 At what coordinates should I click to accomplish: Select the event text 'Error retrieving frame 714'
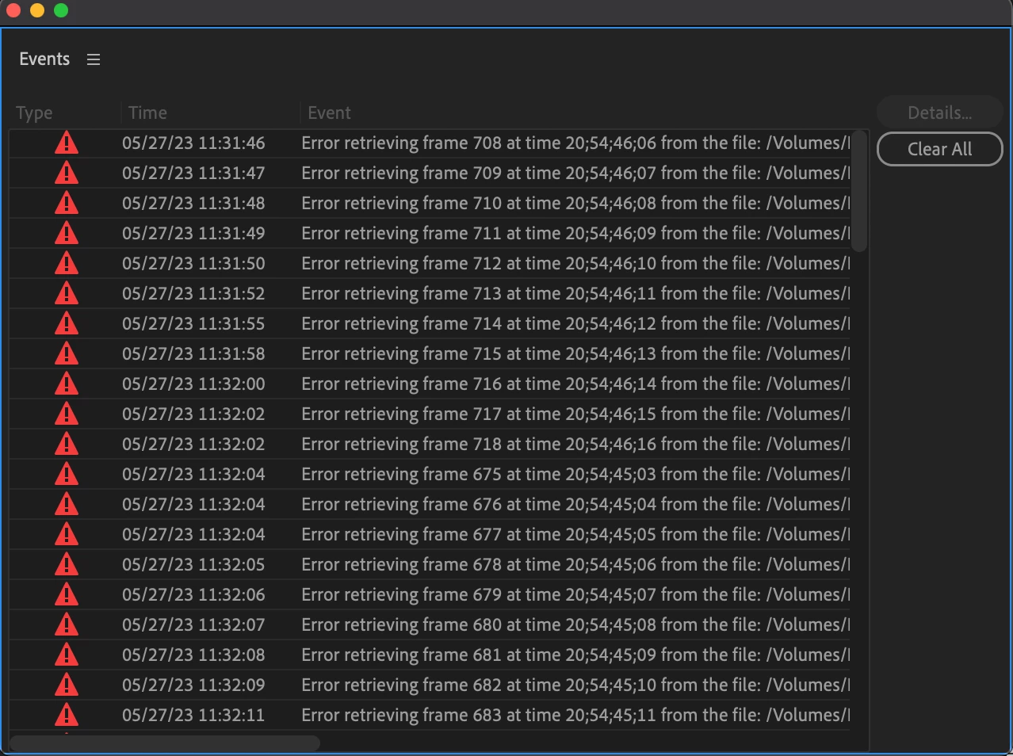pos(402,324)
